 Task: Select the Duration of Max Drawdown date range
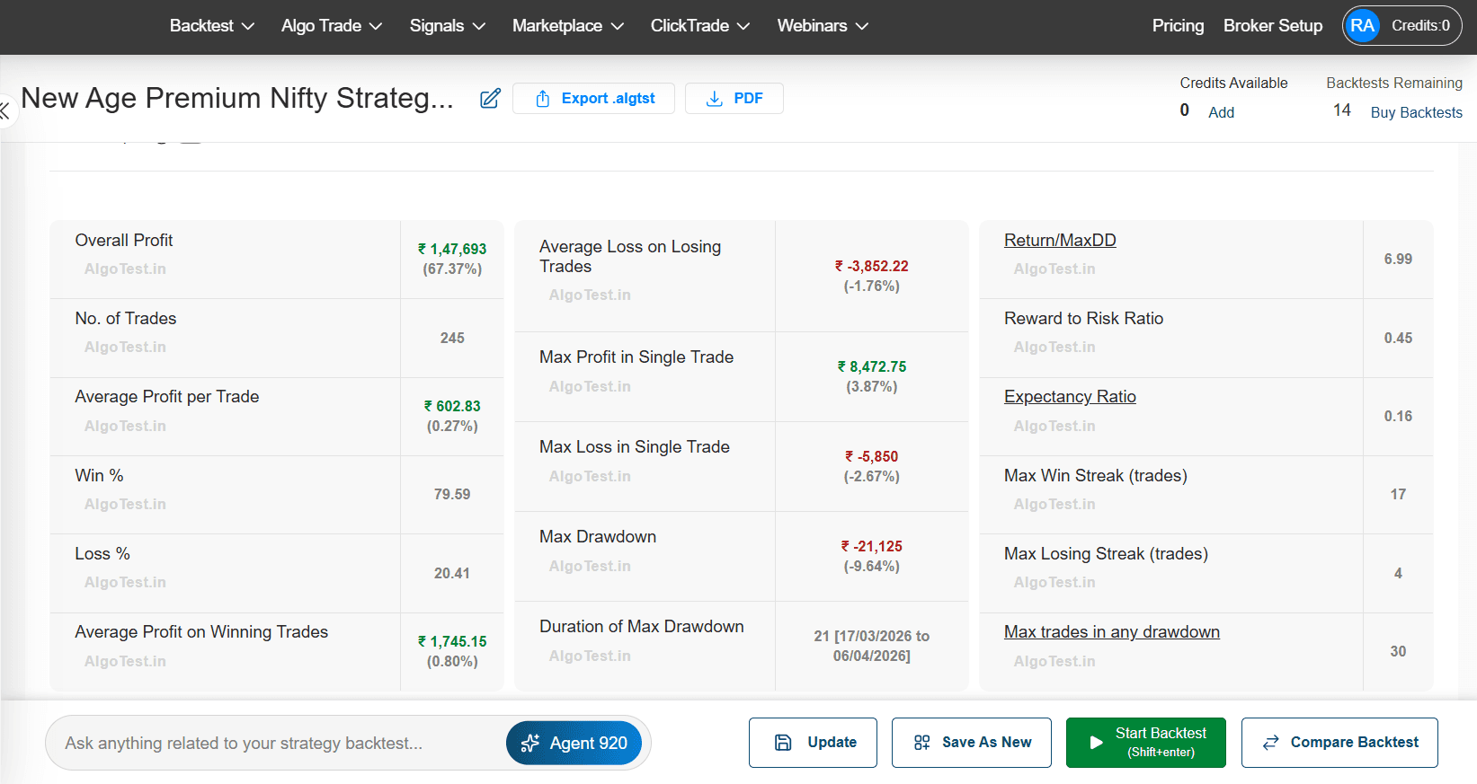point(872,646)
